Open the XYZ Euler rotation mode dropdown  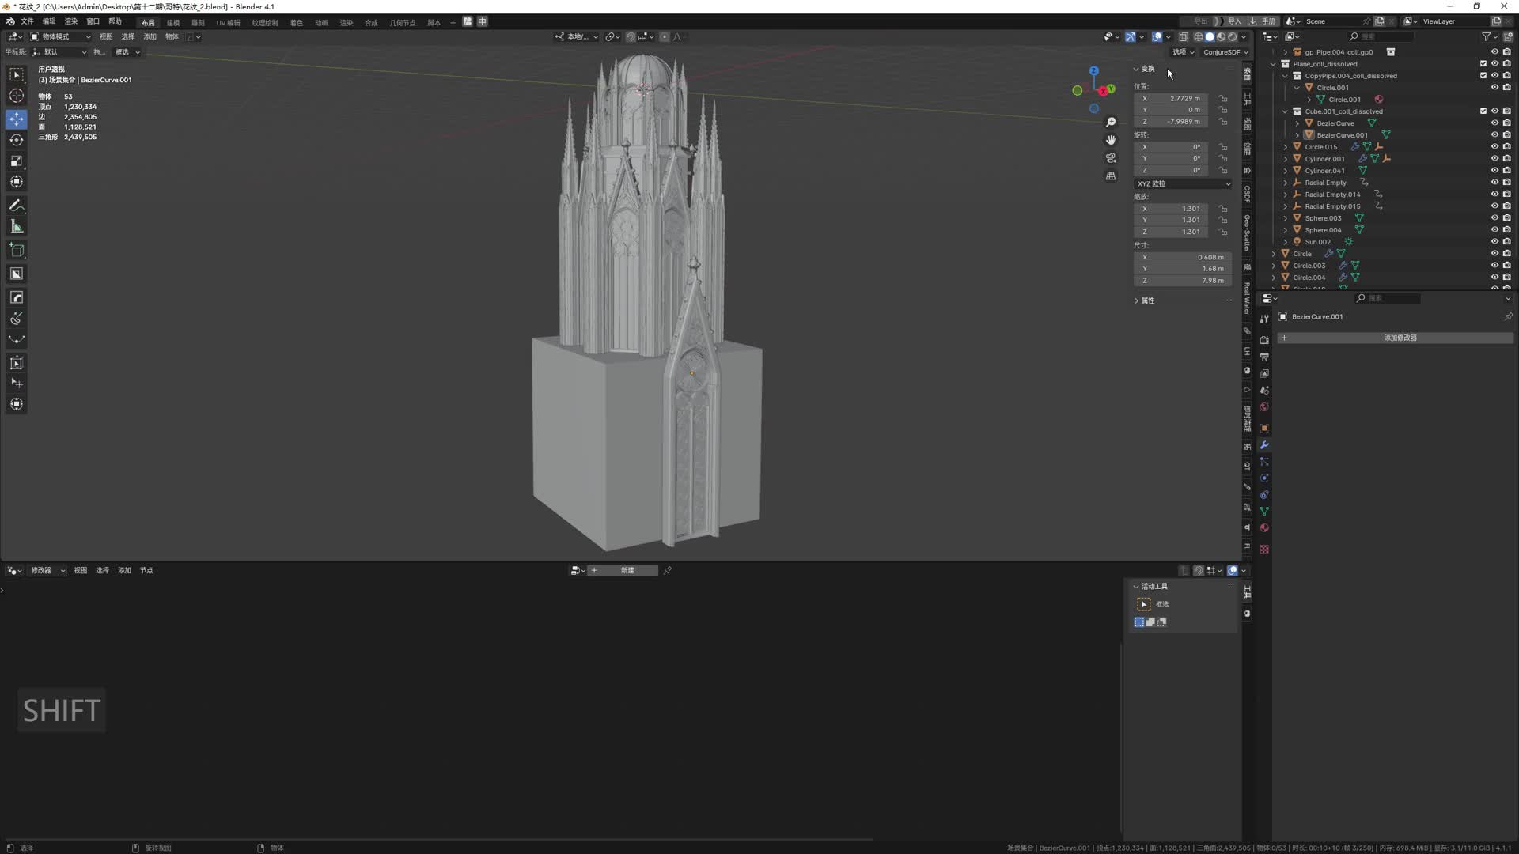click(1184, 183)
